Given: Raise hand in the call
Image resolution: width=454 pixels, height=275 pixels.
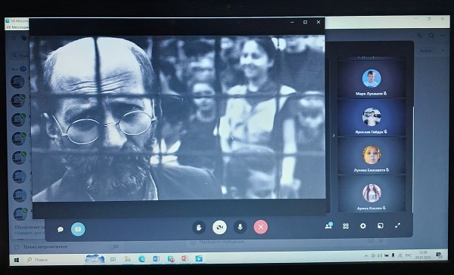Looking at the screenshot, I should point(199,227).
